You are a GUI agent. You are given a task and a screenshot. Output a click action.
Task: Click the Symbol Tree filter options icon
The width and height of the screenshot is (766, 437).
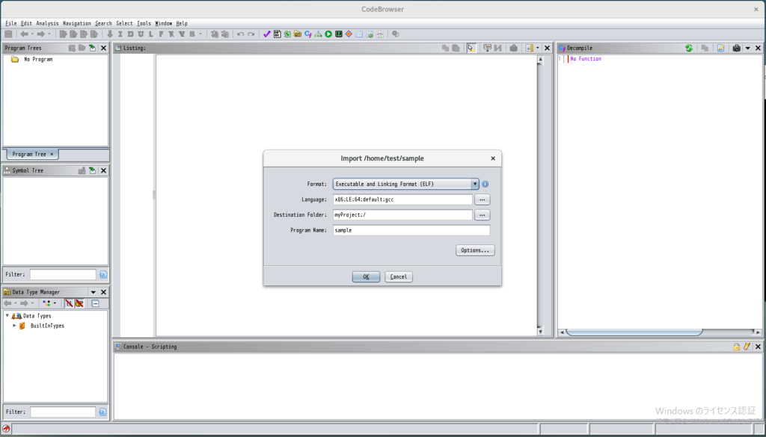tap(103, 275)
